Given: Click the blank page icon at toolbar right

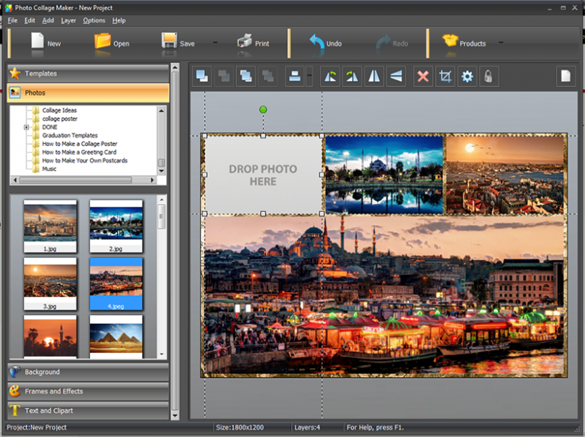Looking at the screenshot, I should [566, 76].
